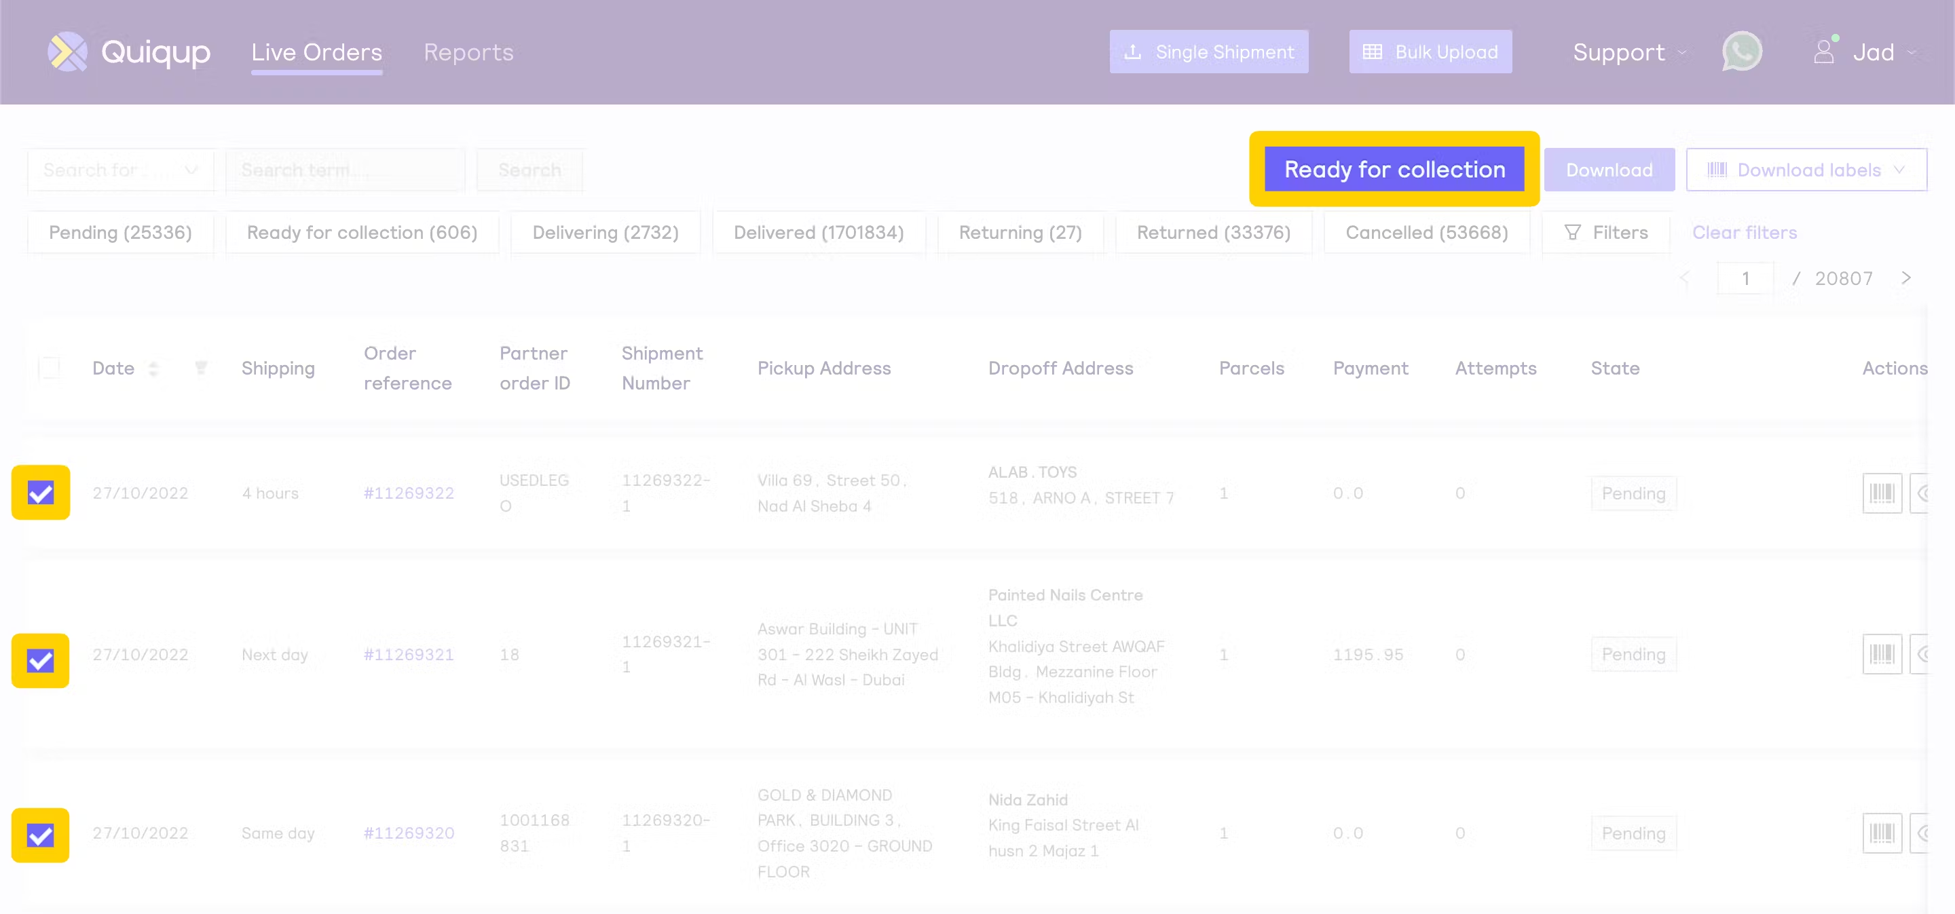
Task: Expand the Download labels dropdown
Action: click(1806, 170)
